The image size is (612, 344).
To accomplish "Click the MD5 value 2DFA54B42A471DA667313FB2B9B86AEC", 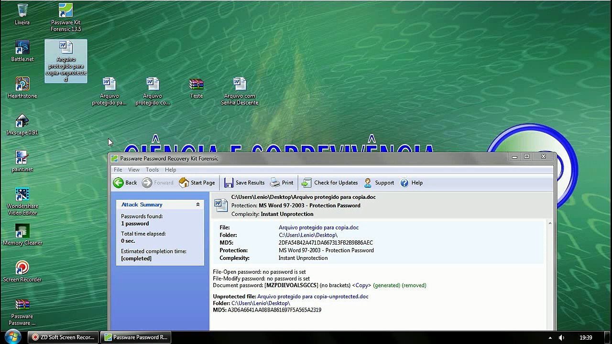I will coord(326,243).
